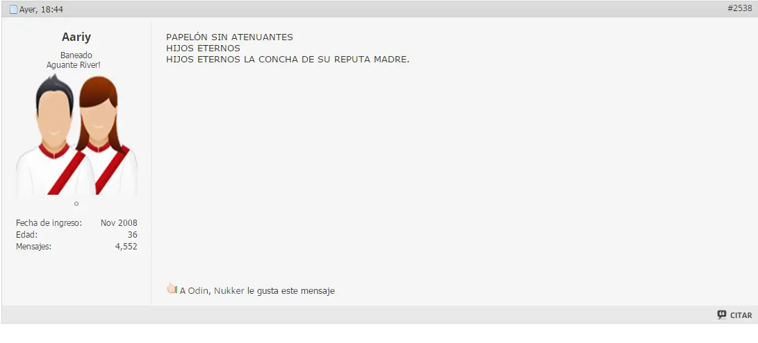Click the Nov 2008 join date value
The width and height of the screenshot is (758, 343).
[x=119, y=223]
